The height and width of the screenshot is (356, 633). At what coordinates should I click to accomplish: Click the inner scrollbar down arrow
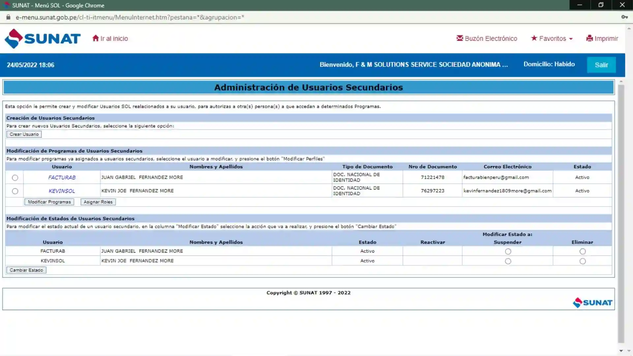621,351
